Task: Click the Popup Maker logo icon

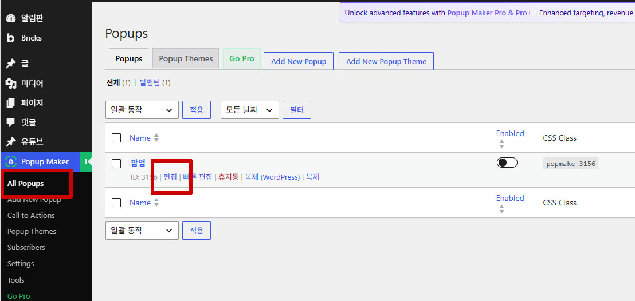Action: [11, 161]
